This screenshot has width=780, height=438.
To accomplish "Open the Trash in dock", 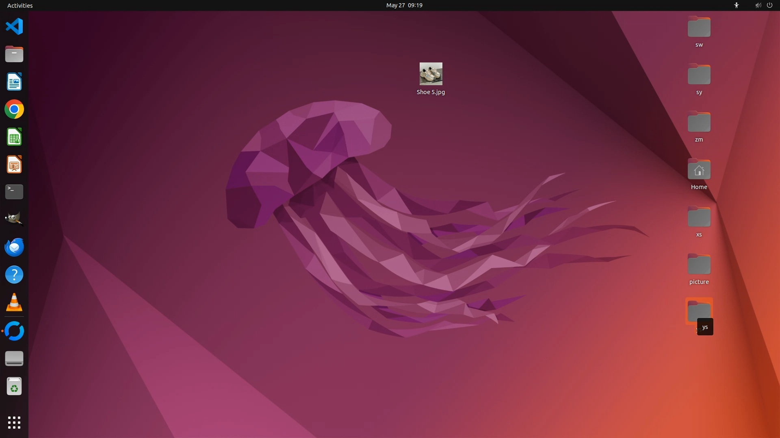I will coord(14,386).
